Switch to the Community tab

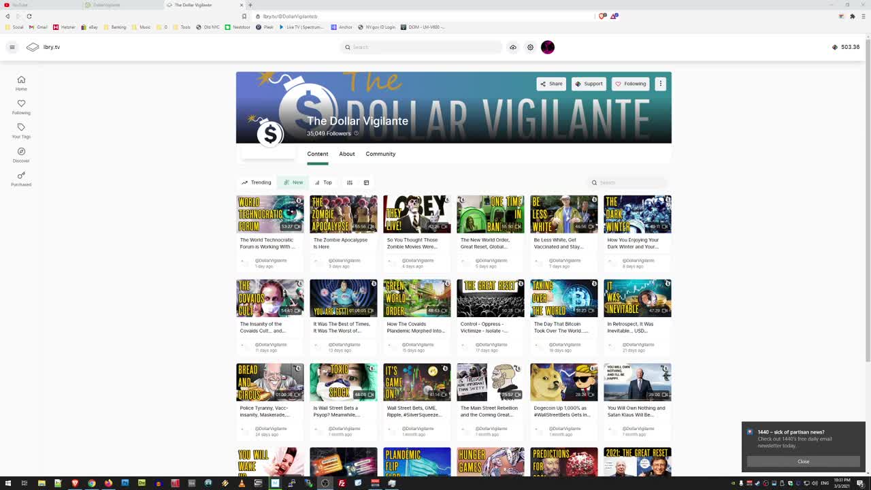(x=380, y=154)
